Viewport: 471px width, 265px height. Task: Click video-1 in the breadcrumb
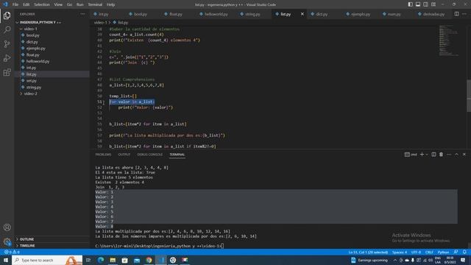click(x=100, y=23)
